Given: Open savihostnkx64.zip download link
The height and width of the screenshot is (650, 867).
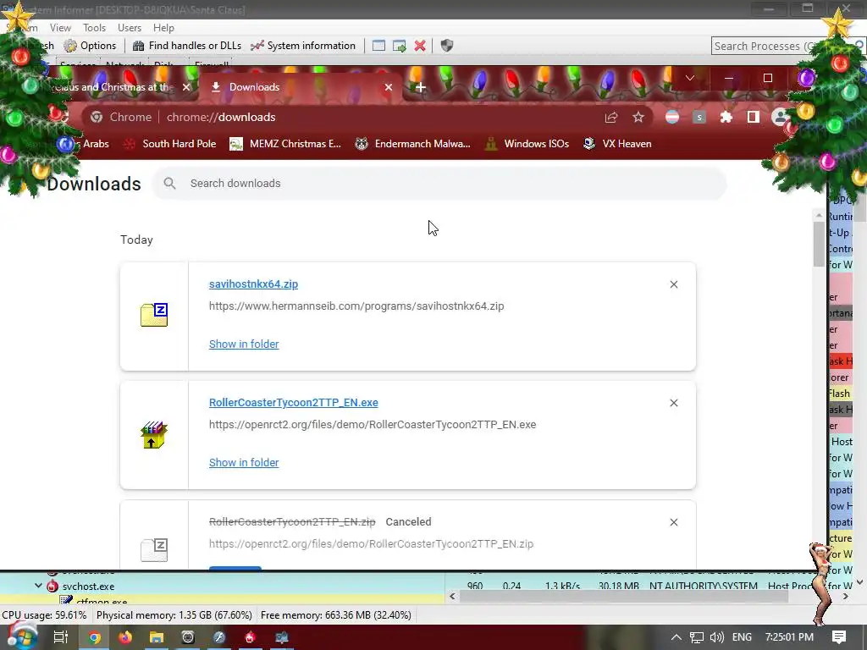Looking at the screenshot, I should [253, 284].
